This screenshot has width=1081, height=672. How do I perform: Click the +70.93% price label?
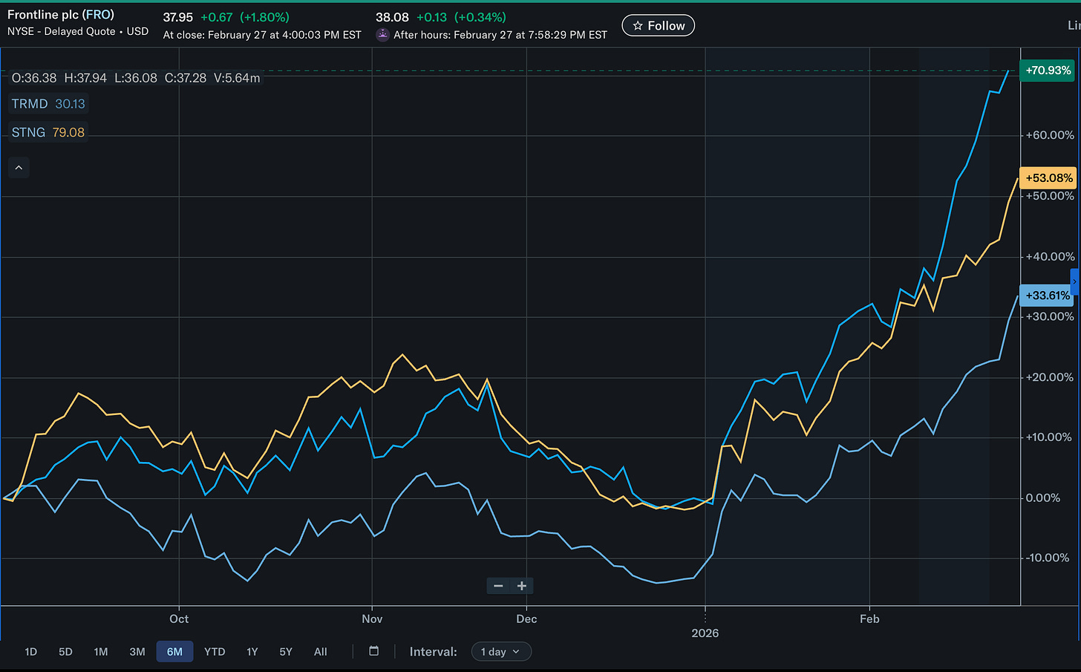pos(1048,71)
